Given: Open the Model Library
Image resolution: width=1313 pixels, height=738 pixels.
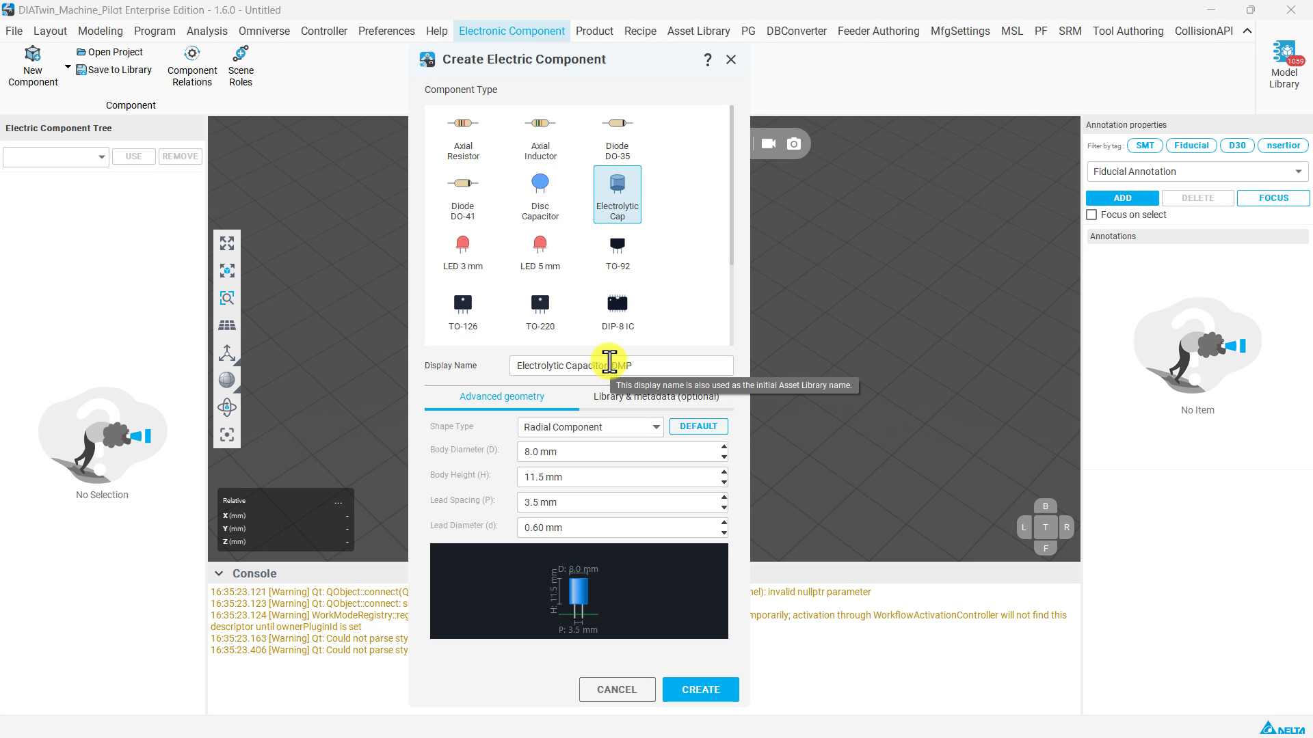Looking at the screenshot, I should coord(1284,65).
